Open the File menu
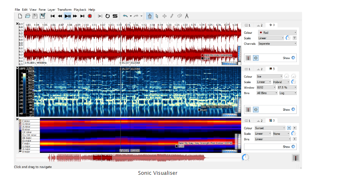 [x=17, y=10]
